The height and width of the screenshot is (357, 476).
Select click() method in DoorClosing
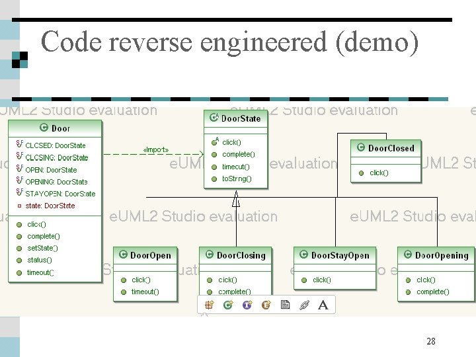[x=222, y=280]
